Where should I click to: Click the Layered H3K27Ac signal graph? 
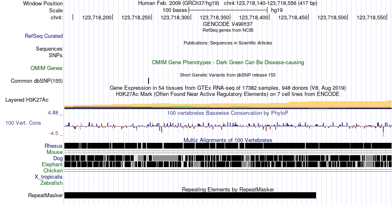pyautogui.click(x=228, y=105)
